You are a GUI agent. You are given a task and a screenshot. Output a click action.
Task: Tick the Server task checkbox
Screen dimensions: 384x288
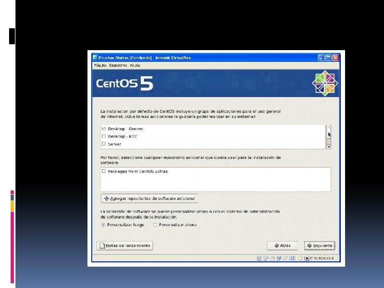pyautogui.click(x=103, y=144)
